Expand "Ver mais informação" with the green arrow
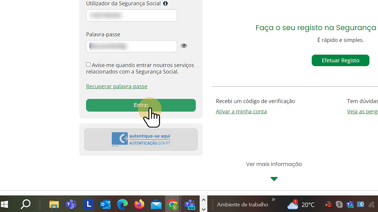This screenshot has height=212, width=378. 274,179
